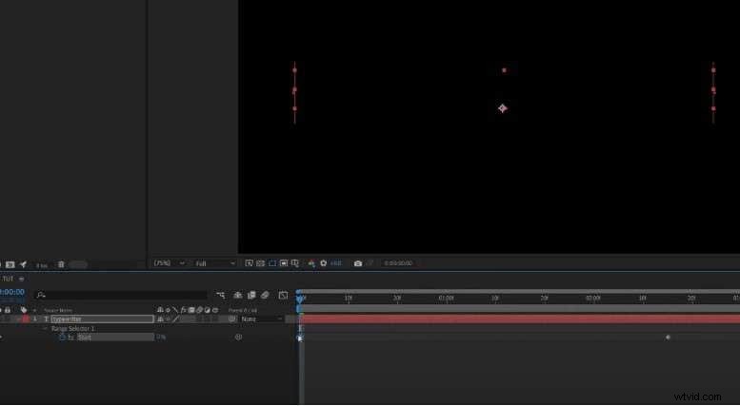Click the Parent & Link column header
The image size is (740, 406).
243,310
